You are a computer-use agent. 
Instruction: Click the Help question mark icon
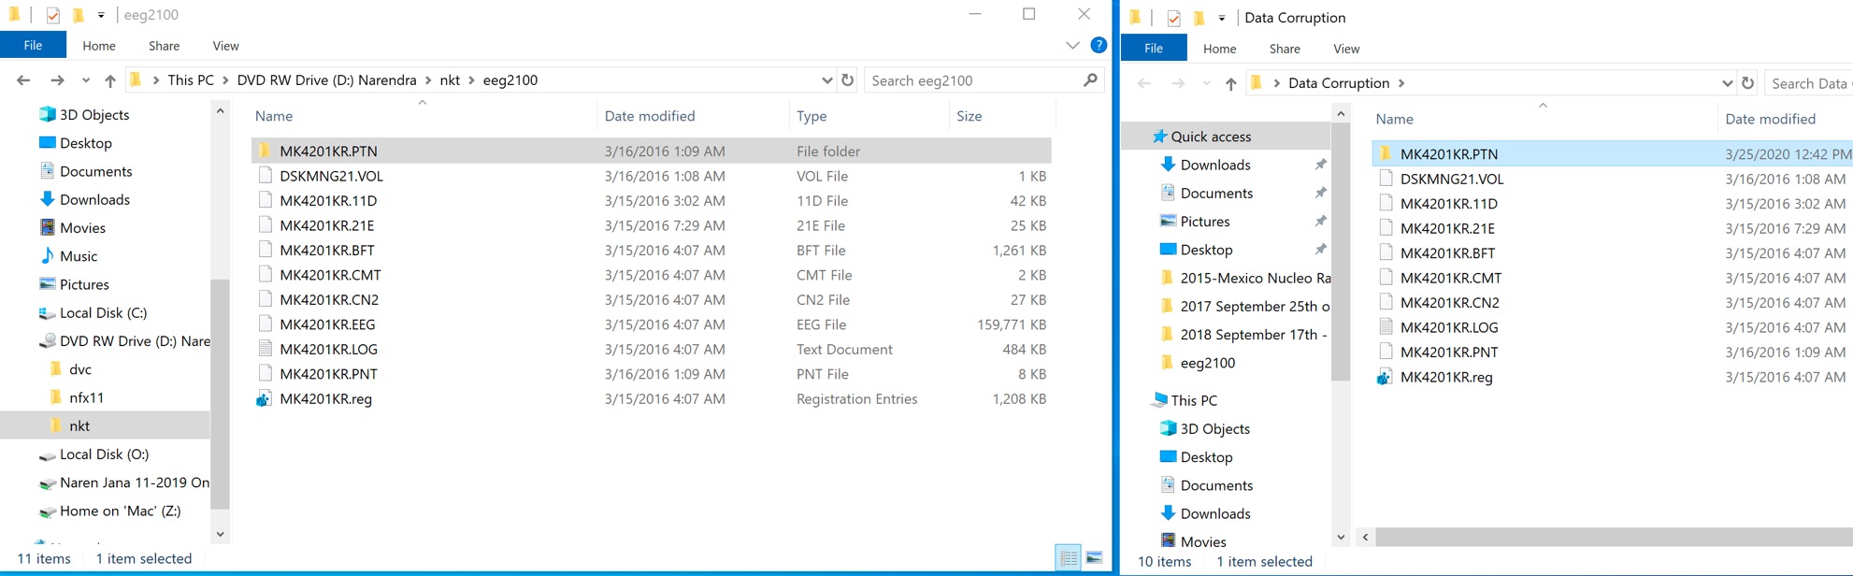(1099, 45)
